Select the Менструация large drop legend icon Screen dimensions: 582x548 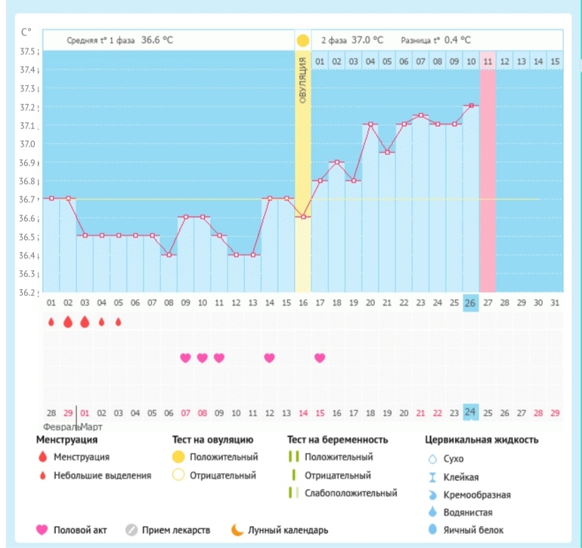pyautogui.click(x=42, y=457)
